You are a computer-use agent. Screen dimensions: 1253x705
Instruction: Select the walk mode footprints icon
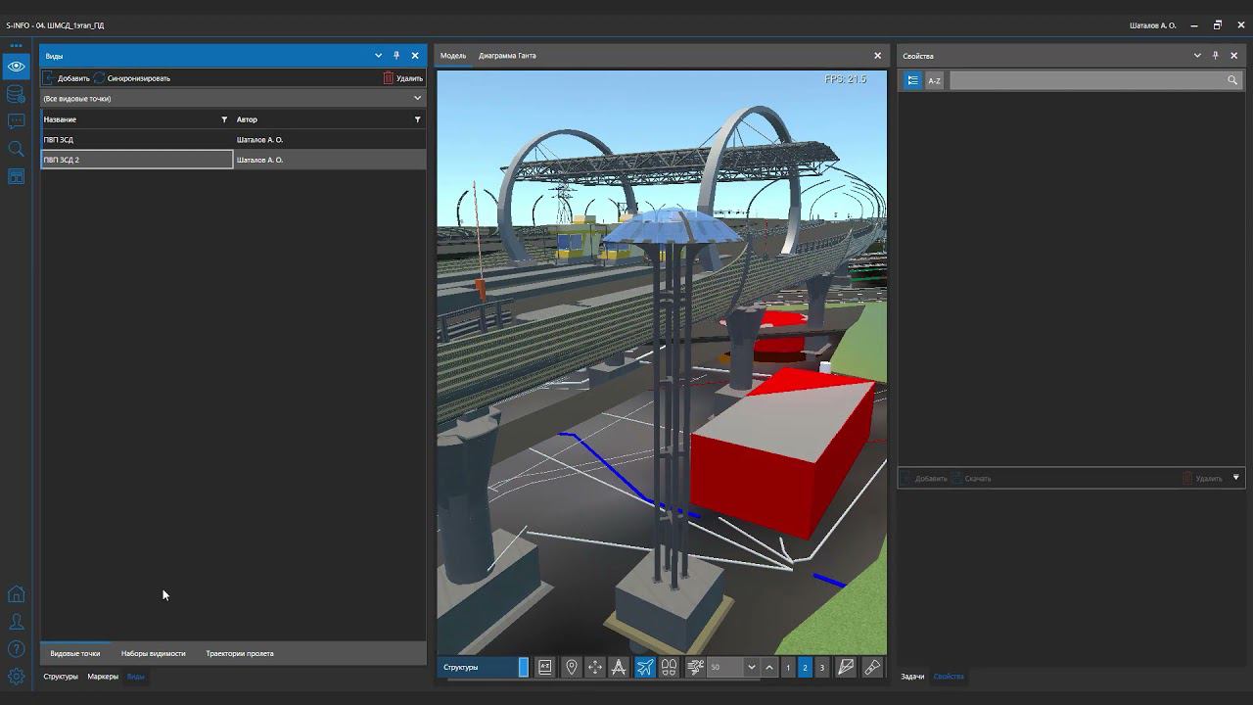point(670,667)
